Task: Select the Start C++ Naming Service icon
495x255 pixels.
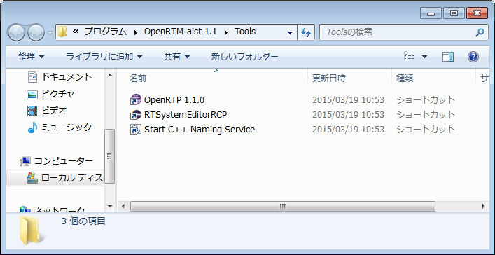Action: click(136, 129)
